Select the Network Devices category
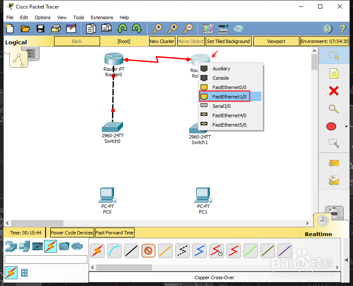Screen dimensions: 353x286 pyautogui.click(x=11, y=246)
